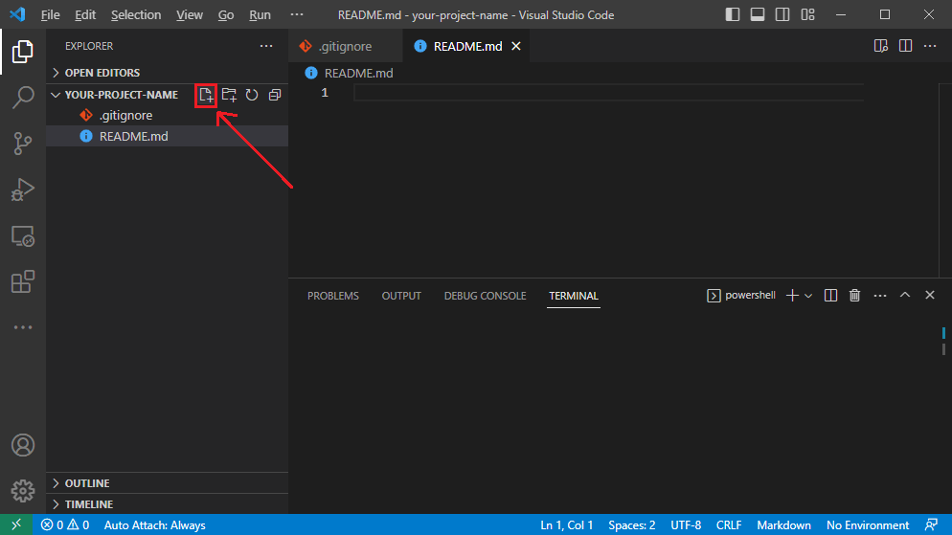Open the Source Control view
This screenshot has height=535, width=952.
click(23, 144)
